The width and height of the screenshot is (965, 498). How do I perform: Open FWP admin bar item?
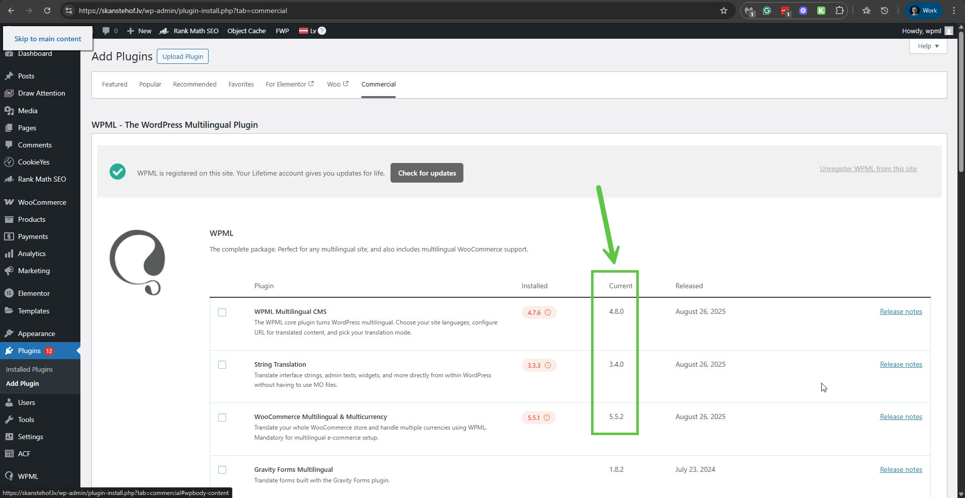click(x=282, y=31)
